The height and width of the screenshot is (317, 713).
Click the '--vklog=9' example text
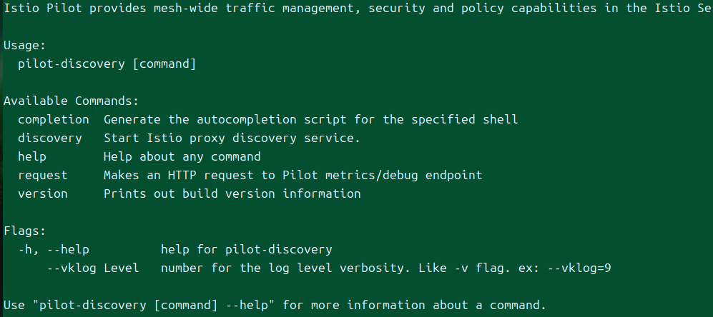point(579,268)
